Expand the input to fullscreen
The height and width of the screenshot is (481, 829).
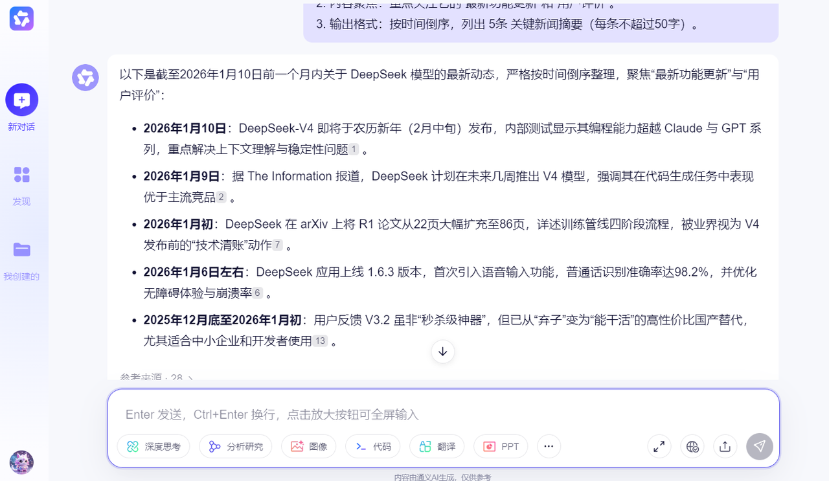[659, 446]
